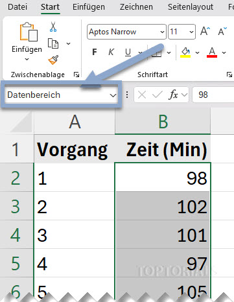Toggle bold F formatting
This screenshot has height=302, width=234.
pos(95,52)
